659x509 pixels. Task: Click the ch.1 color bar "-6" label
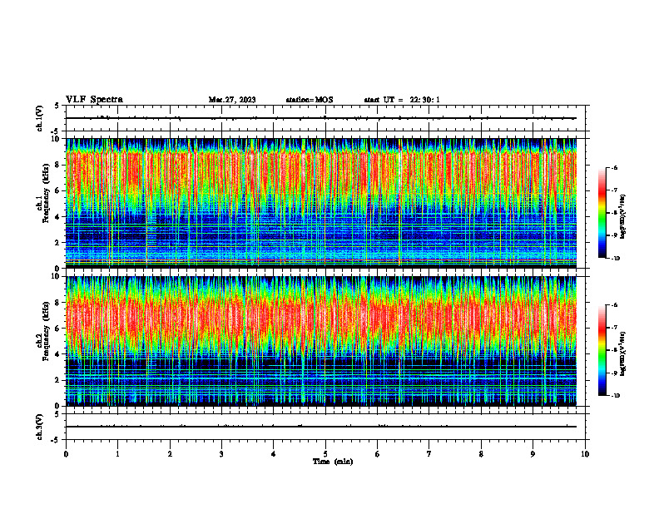615,167
